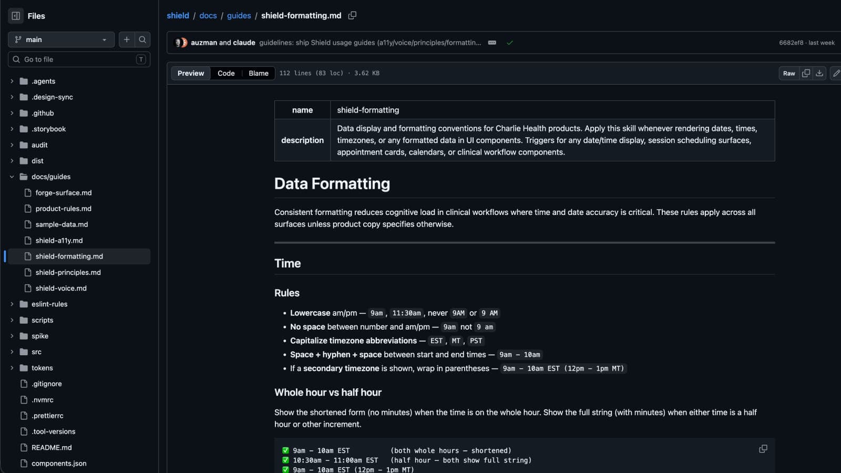Open the .nvmrc file

pyautogui.click(x=43, y=400)
